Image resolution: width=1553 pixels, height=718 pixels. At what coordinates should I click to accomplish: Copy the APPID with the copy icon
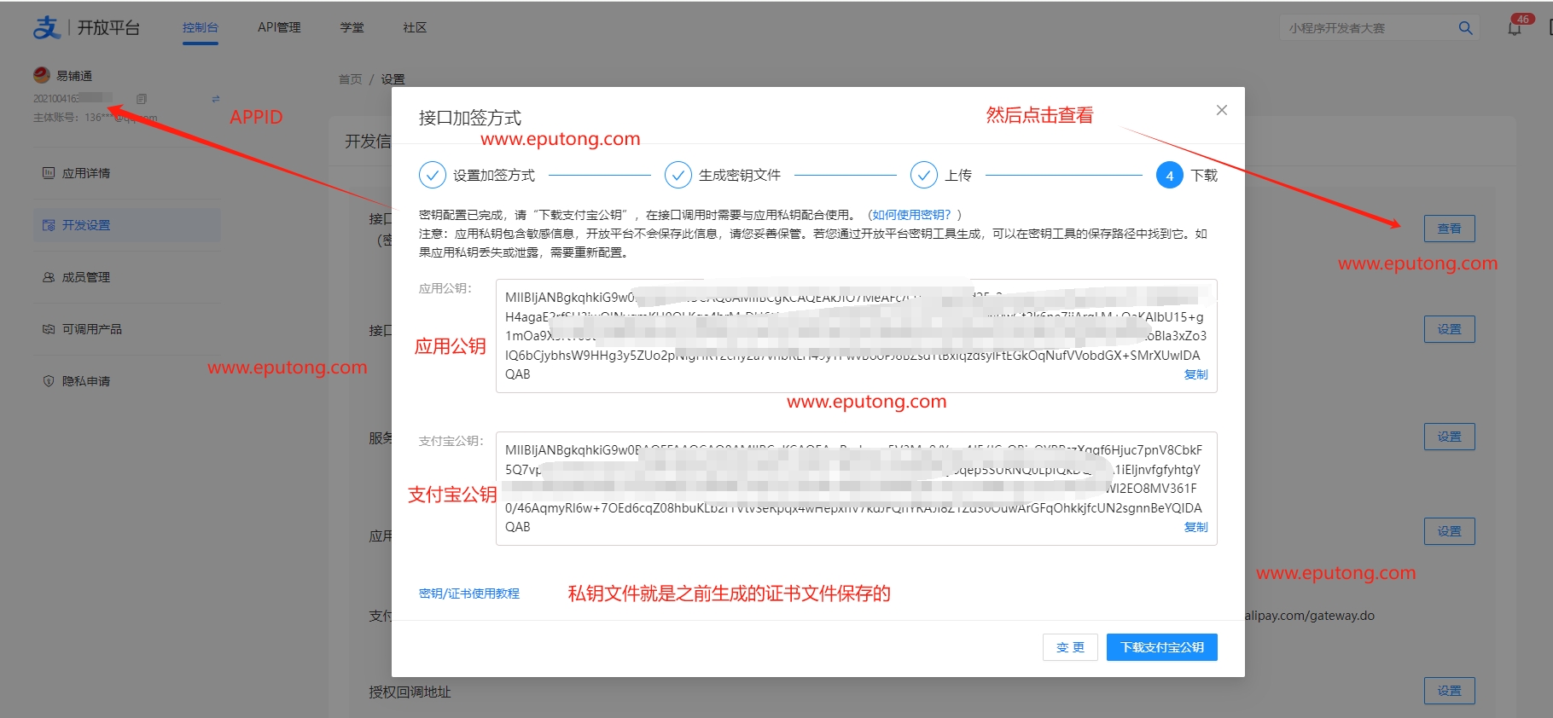(142, 99)
